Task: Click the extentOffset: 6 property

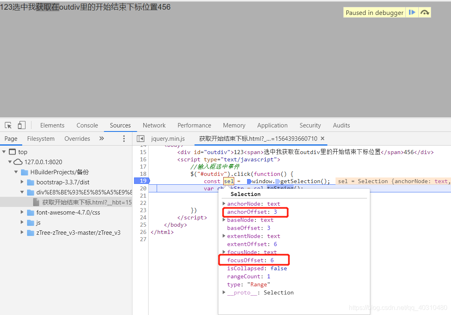Action: (252, 244)
